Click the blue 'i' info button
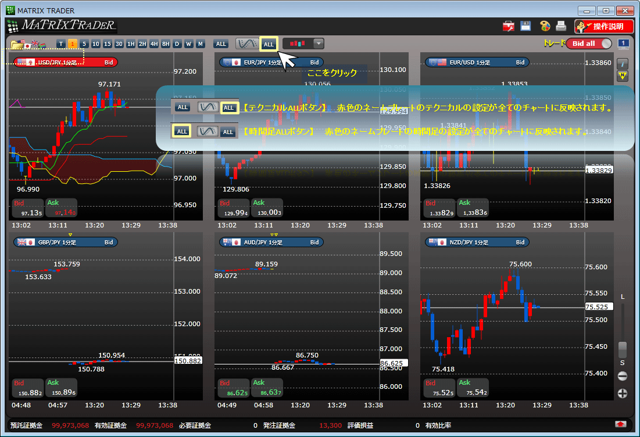 (622, 64)
